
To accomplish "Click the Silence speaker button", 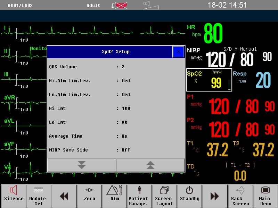I will coord(14,196).
